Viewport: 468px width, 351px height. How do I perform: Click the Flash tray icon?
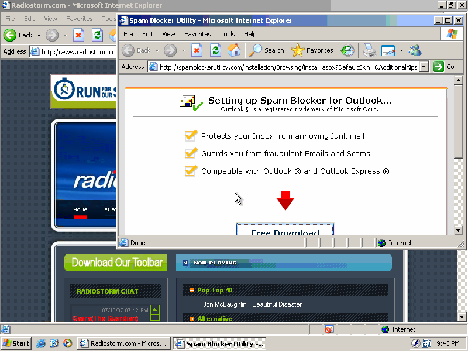pos(415,343)
